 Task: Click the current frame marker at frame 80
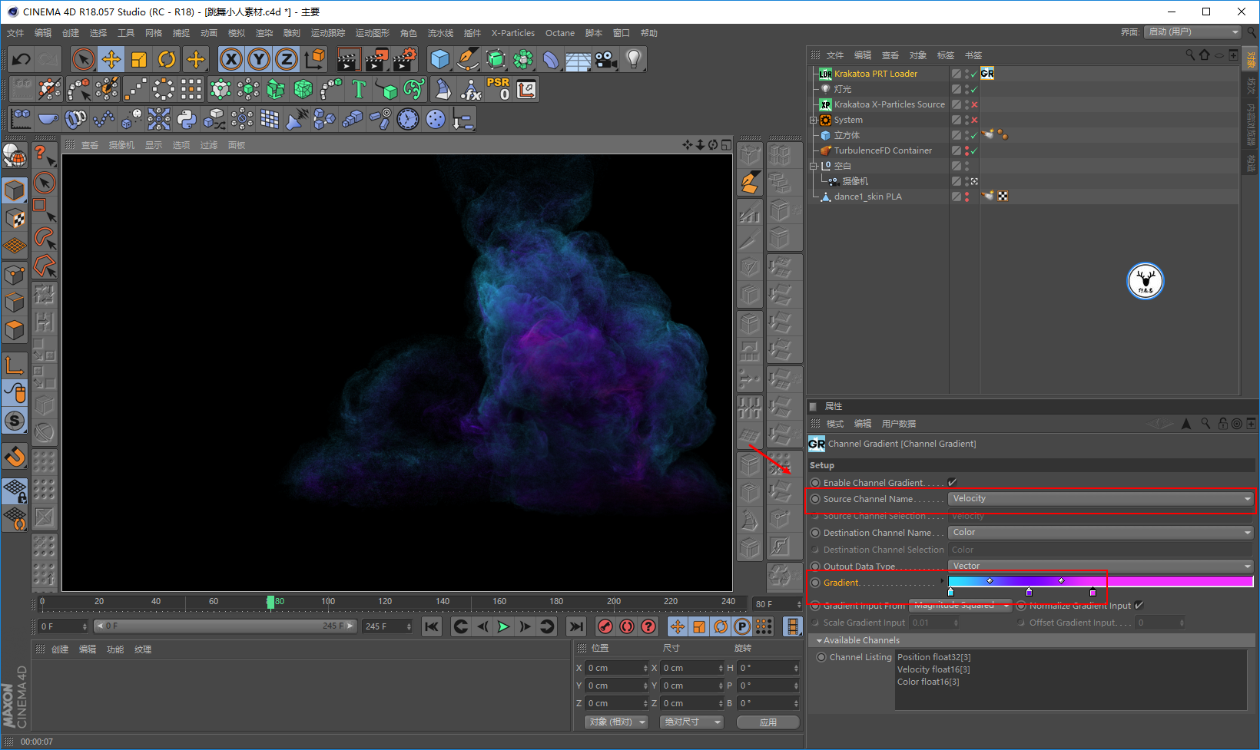(x=270, y=603)
